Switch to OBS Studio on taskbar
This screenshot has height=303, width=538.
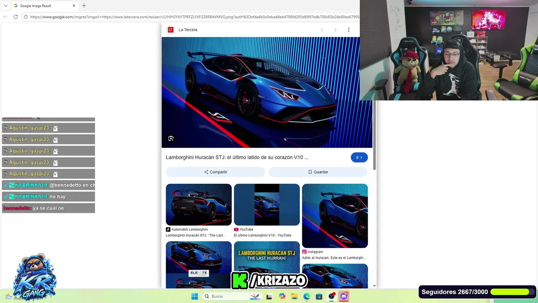pos(332,296)
